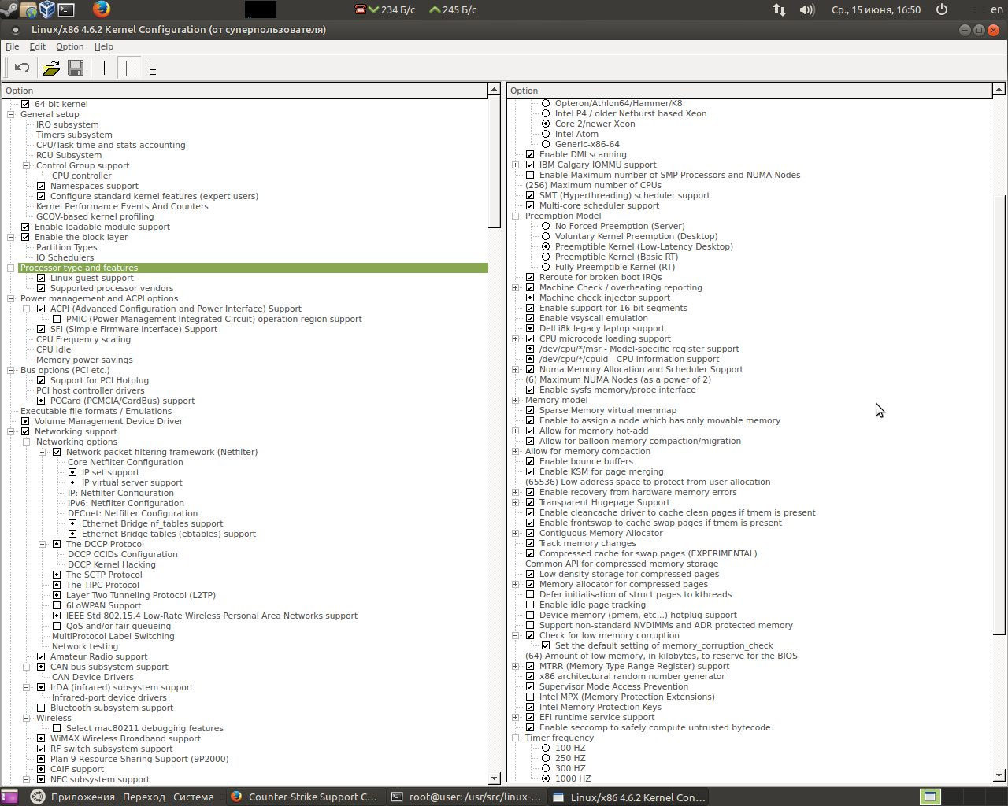Select the CAN Device Drivers row
This screenshot has width=1008, height=806.
click(x=93, y=677)
